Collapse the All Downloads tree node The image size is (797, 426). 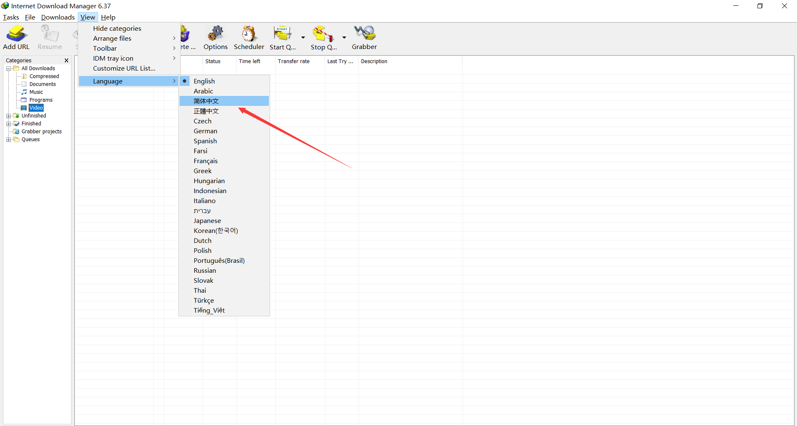(x=8, y=69)
